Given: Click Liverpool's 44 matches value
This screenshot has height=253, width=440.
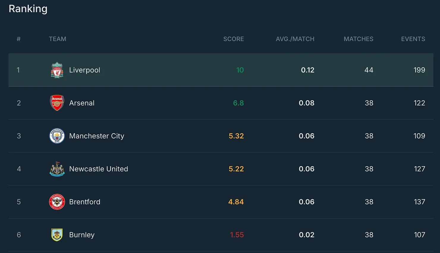Looking at the screenshot, I should [x=369, y=70].
